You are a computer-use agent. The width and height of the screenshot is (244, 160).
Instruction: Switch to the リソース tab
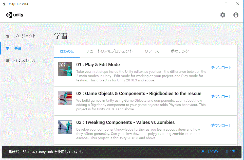152,51
